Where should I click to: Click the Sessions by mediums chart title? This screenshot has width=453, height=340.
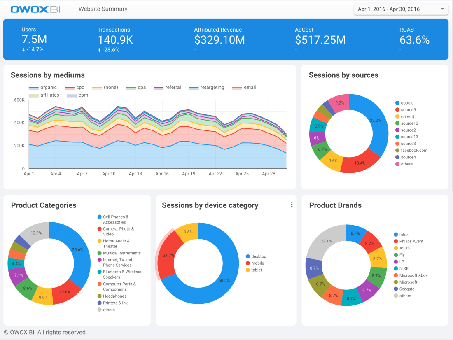(48, 75)
